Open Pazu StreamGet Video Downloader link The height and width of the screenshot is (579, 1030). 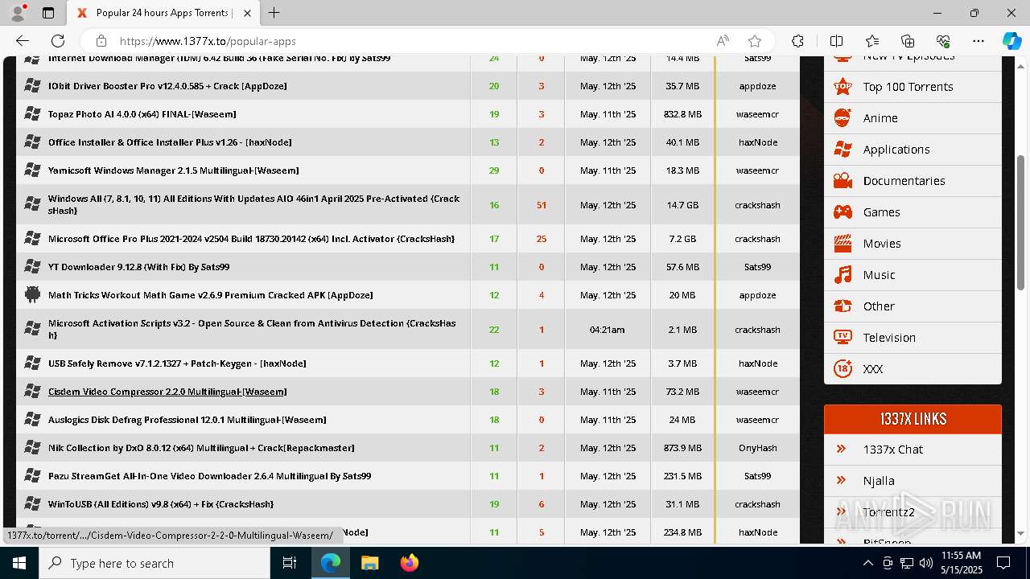(x=209, y=476)
